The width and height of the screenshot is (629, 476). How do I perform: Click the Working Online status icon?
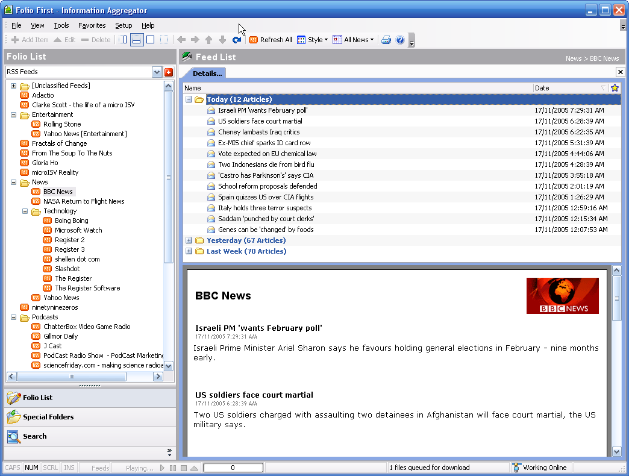pyautogui.click(x=517, y=468)
